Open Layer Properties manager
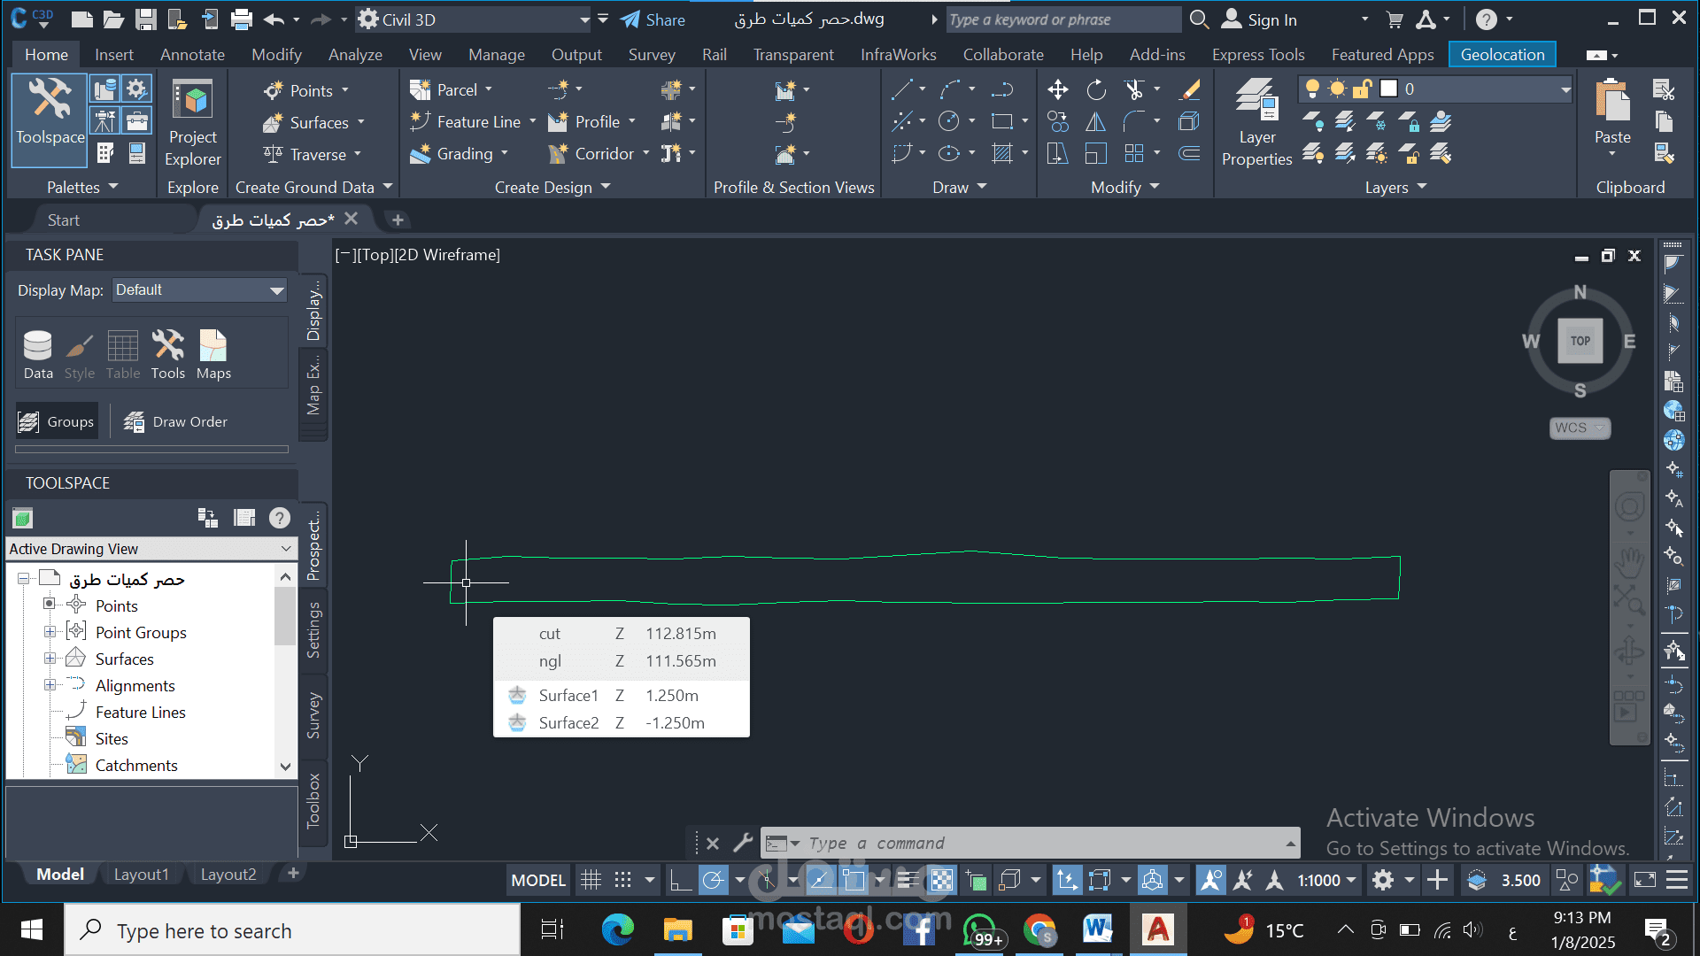 click(x=1256, y=122)
